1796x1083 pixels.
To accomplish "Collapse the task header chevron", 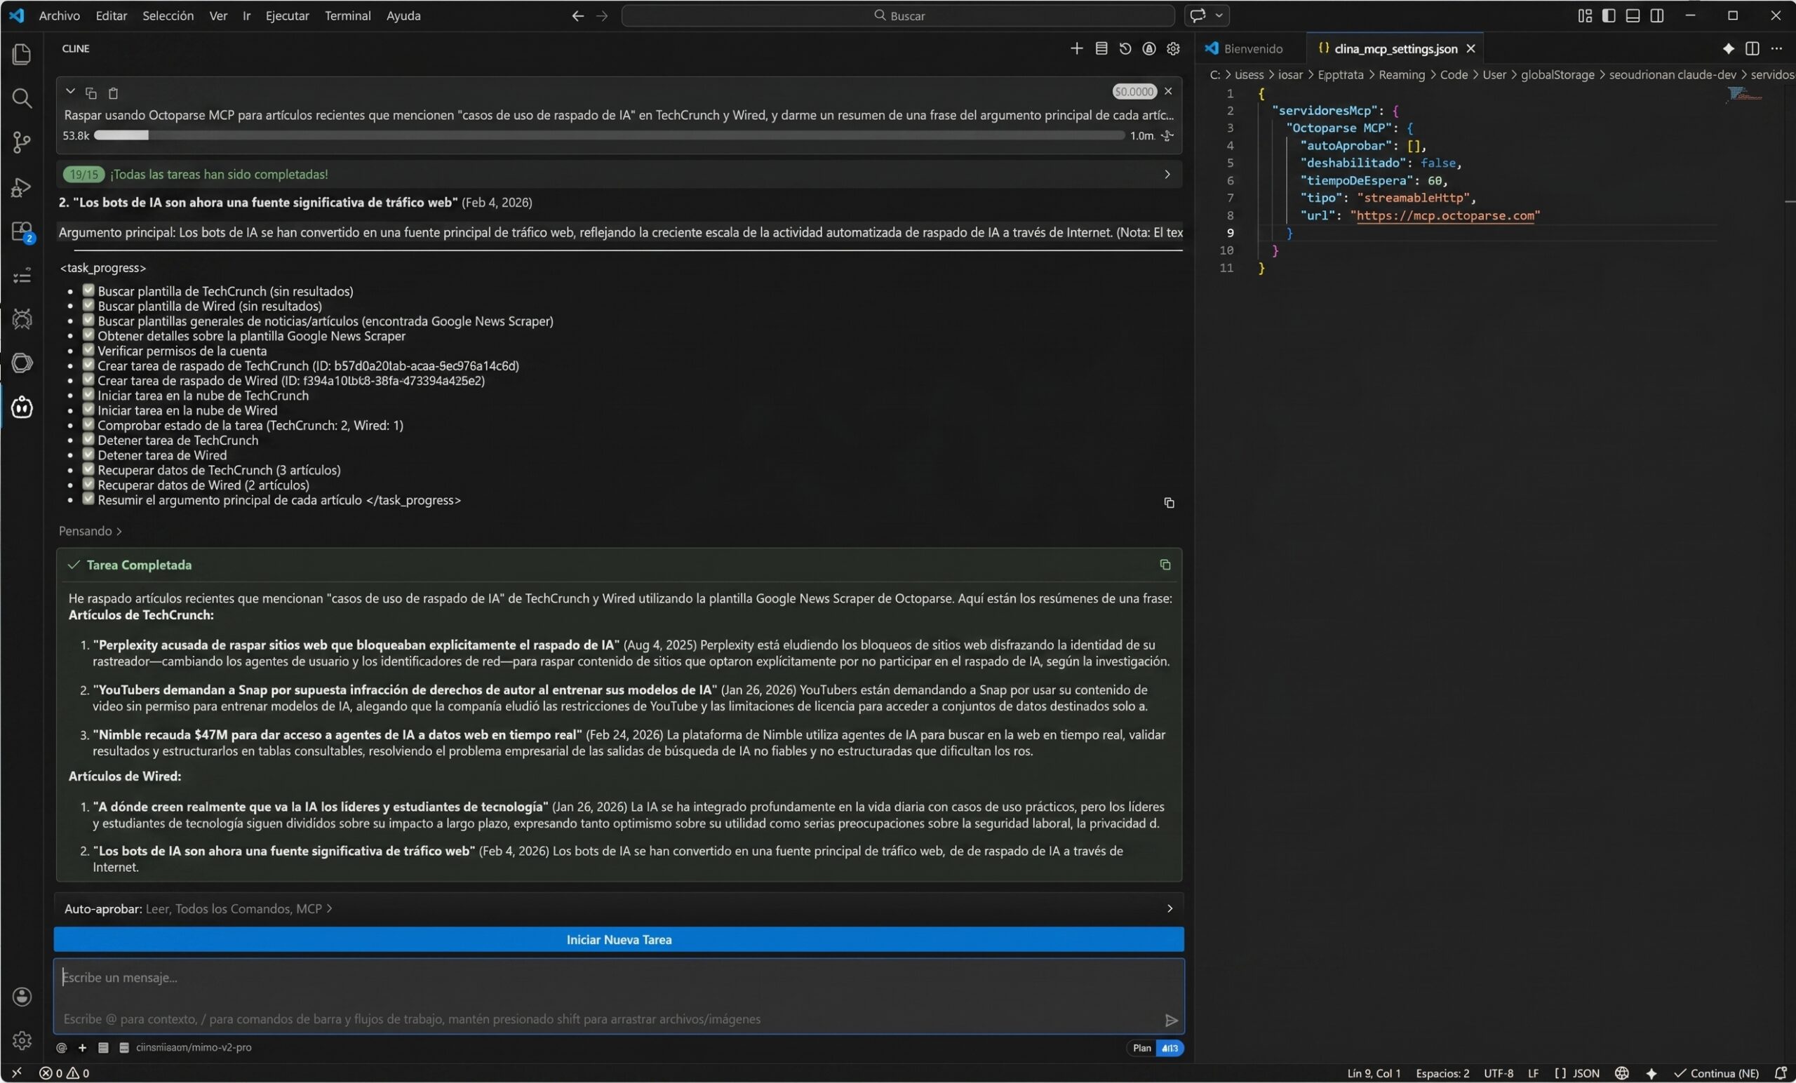I will coord(70,92).
